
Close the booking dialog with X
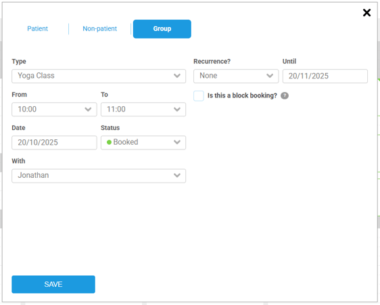click(x=366, y=13)
